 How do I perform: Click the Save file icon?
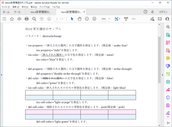4,19
